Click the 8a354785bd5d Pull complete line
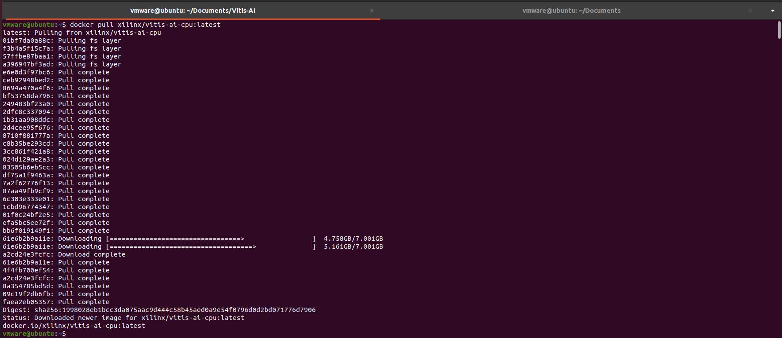 [56, 286]
